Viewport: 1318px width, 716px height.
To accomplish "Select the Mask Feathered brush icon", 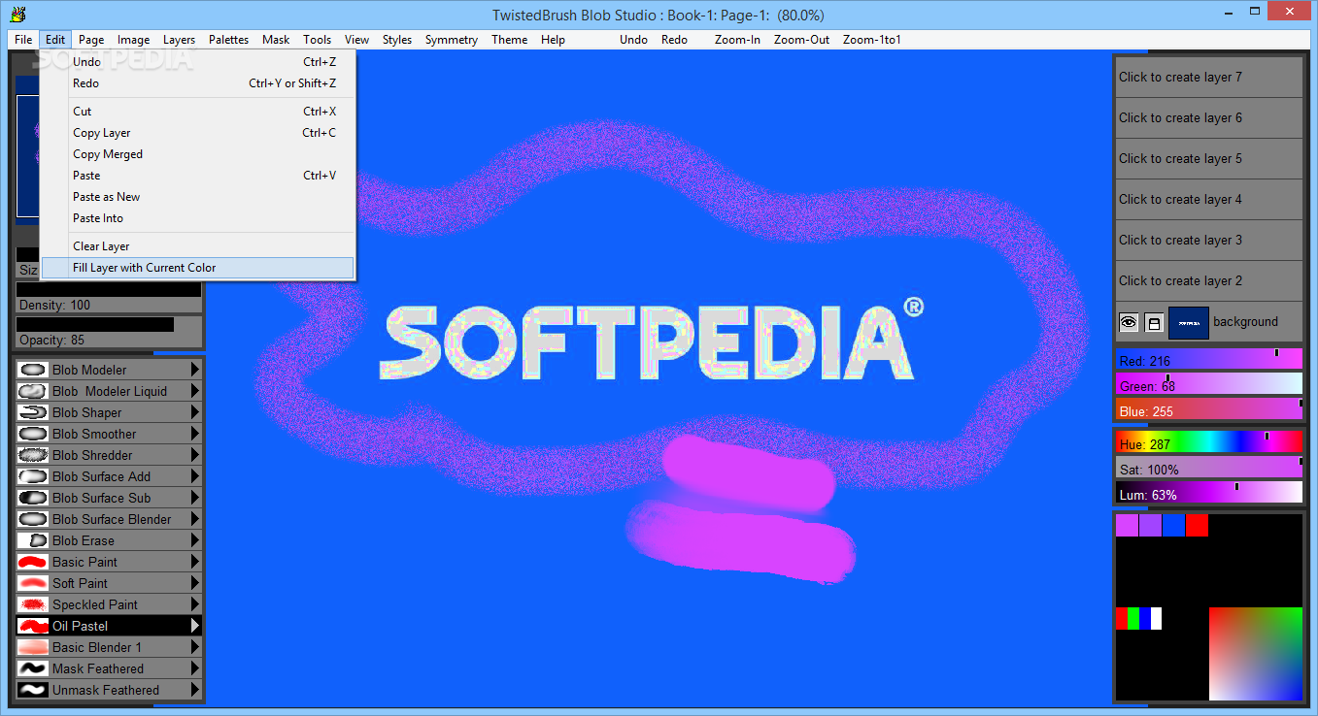I will click(33, 668).
